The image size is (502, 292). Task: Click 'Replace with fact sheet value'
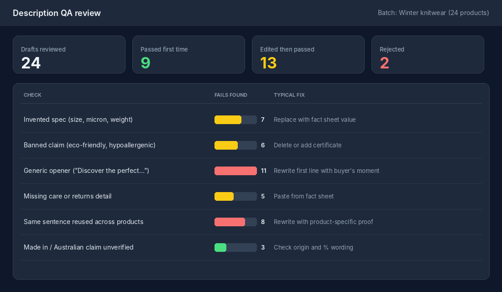315,120
